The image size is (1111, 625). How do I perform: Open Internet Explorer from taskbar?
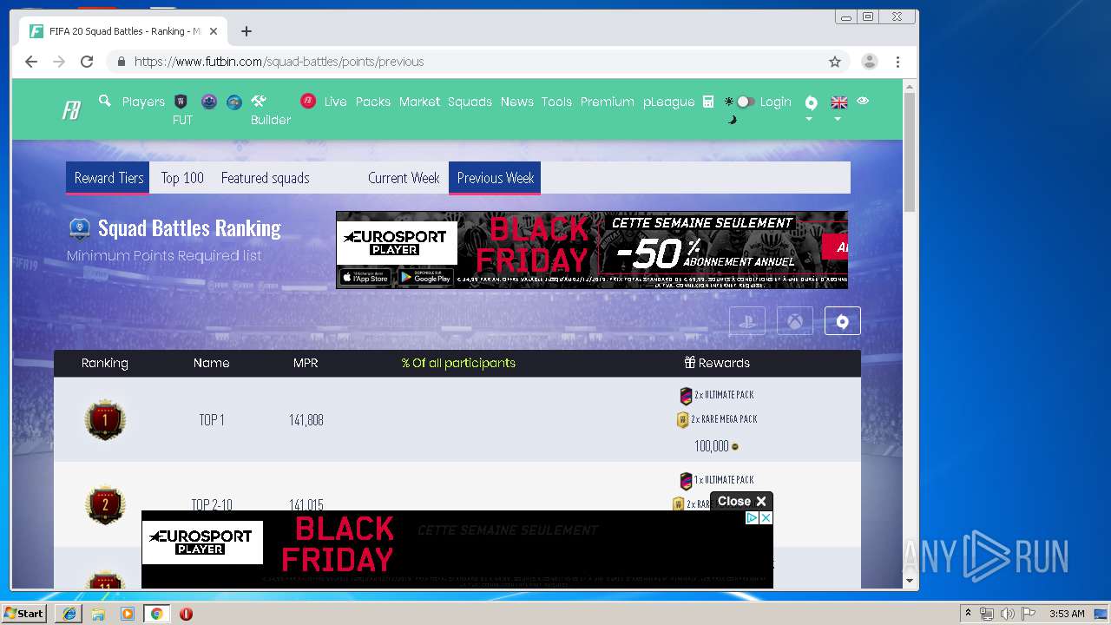[x=69, y=614]
